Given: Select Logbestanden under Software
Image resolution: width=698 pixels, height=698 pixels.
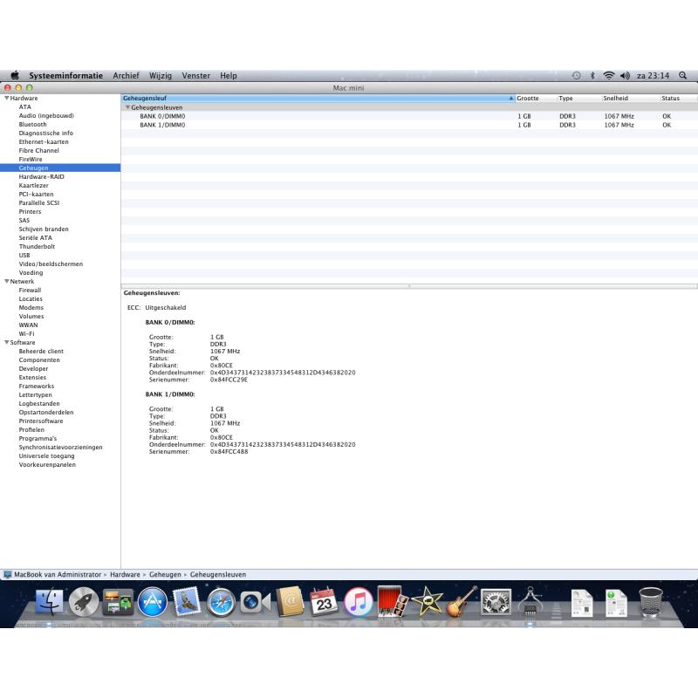Looking at the screenshot, I should [x=39, y=403].
